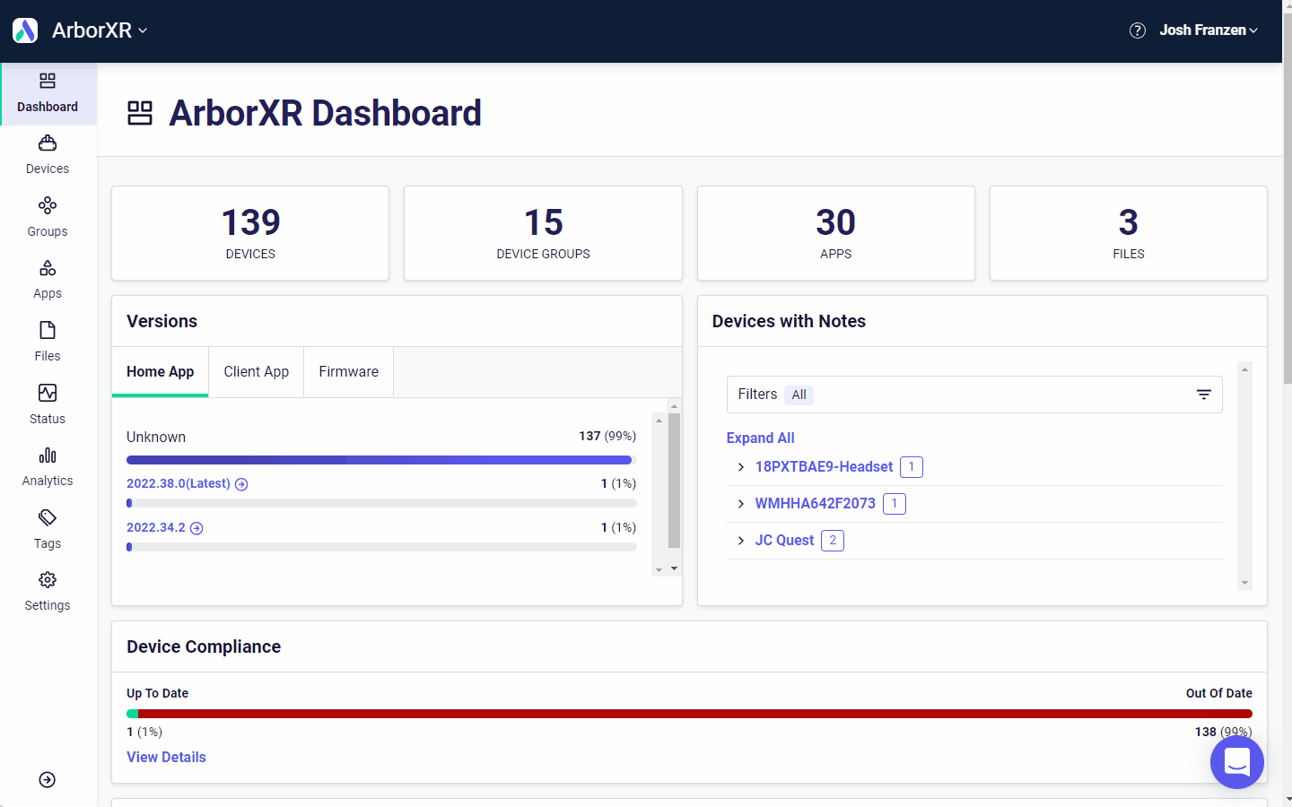Open the JC Quest device link
Viewport: 1292px width, 807px height.
coord(785,540)
